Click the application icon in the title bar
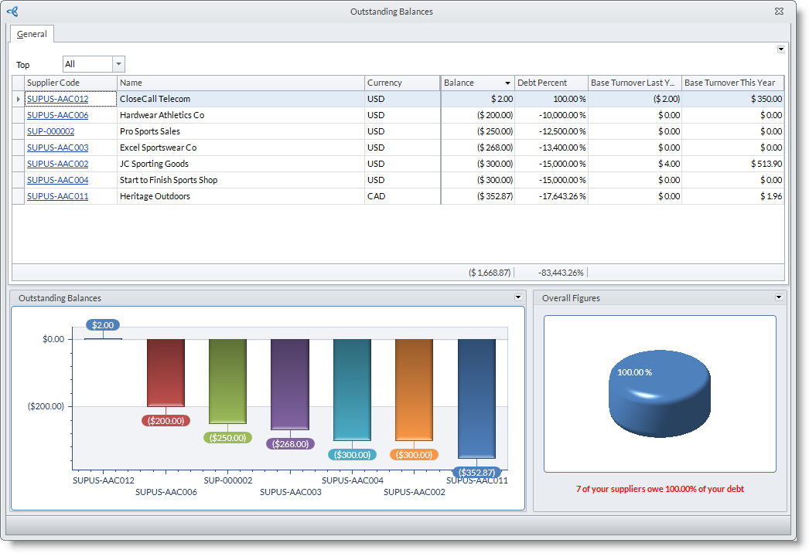 point(10,12)
